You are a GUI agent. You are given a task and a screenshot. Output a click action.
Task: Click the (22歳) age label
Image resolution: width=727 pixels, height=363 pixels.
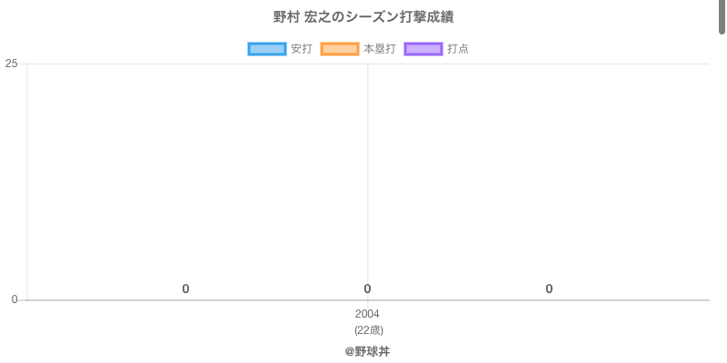(368, 329)
